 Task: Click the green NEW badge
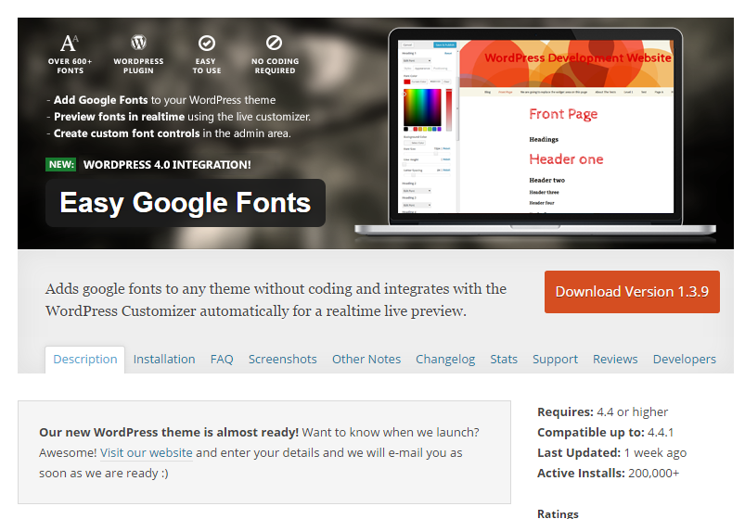coord(60,165)
